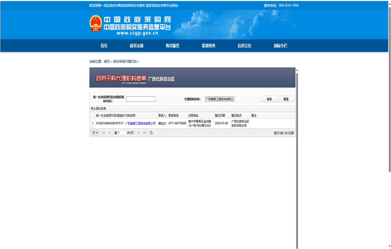Click the 首页 breadcrumb link

point(107,61)
